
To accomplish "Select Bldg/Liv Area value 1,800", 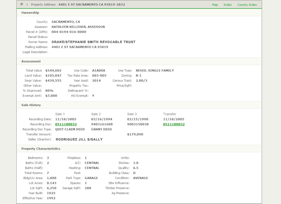I will (52, 178).
